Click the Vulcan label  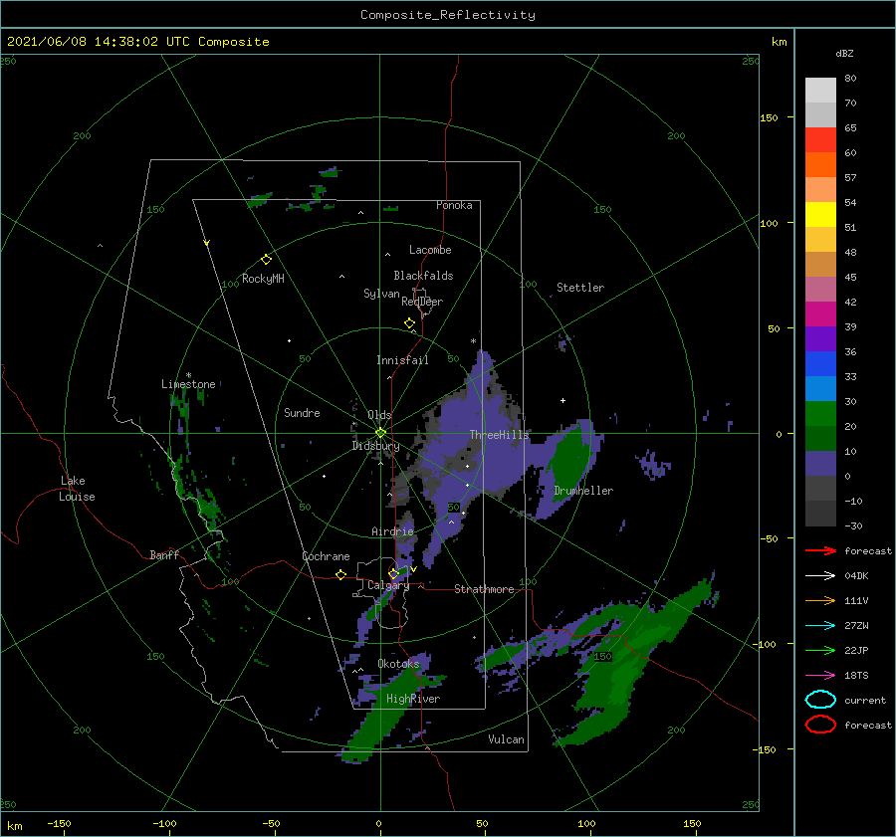point(507,739)
